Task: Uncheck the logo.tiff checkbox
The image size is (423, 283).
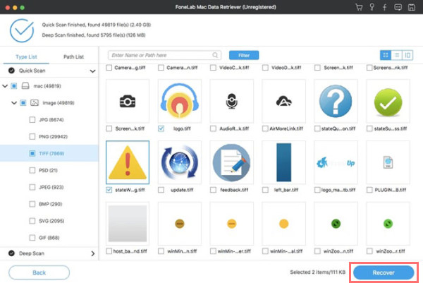Action: pos(161,128)
